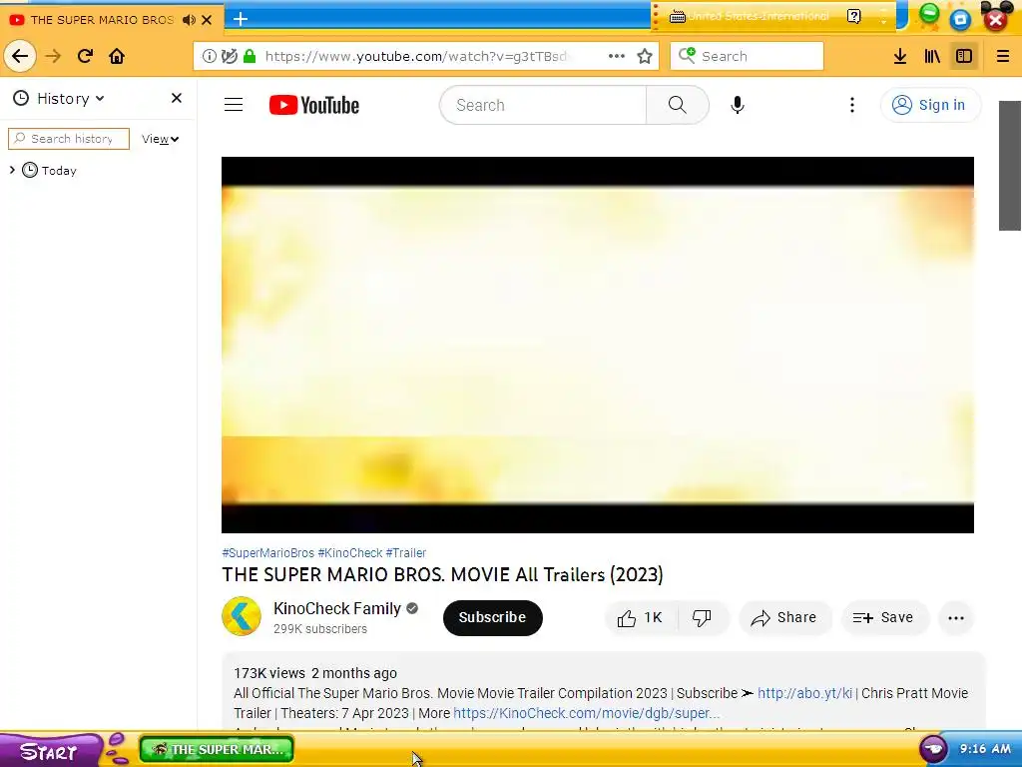Open the KinoCheck.com movie link
Viewport: 1022px width, 767px height.
pyautogui.click(x=587, y=713)
